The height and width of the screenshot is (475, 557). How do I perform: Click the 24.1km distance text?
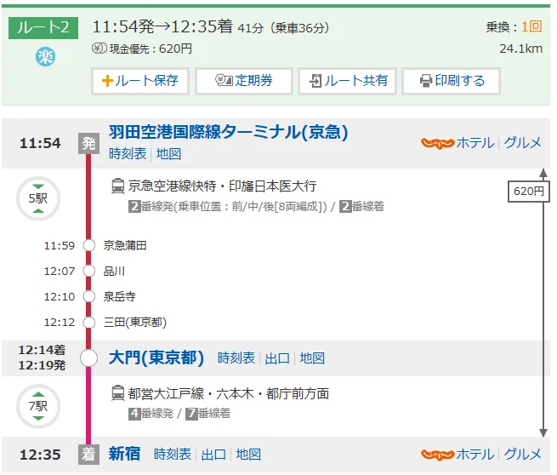520,49
